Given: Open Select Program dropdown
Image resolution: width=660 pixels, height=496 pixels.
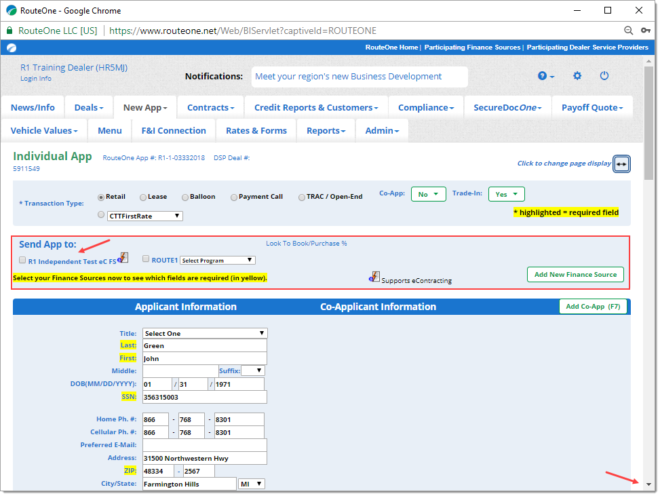Looking at the screenshot, I should click(217, 260).
